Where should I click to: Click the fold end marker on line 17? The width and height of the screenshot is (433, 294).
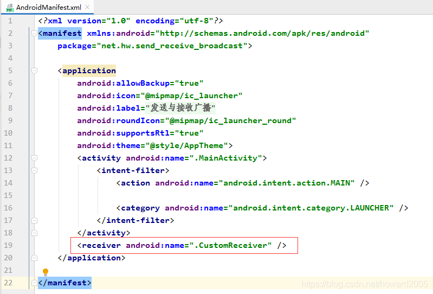pyautogui.click(x=34, y=220)
